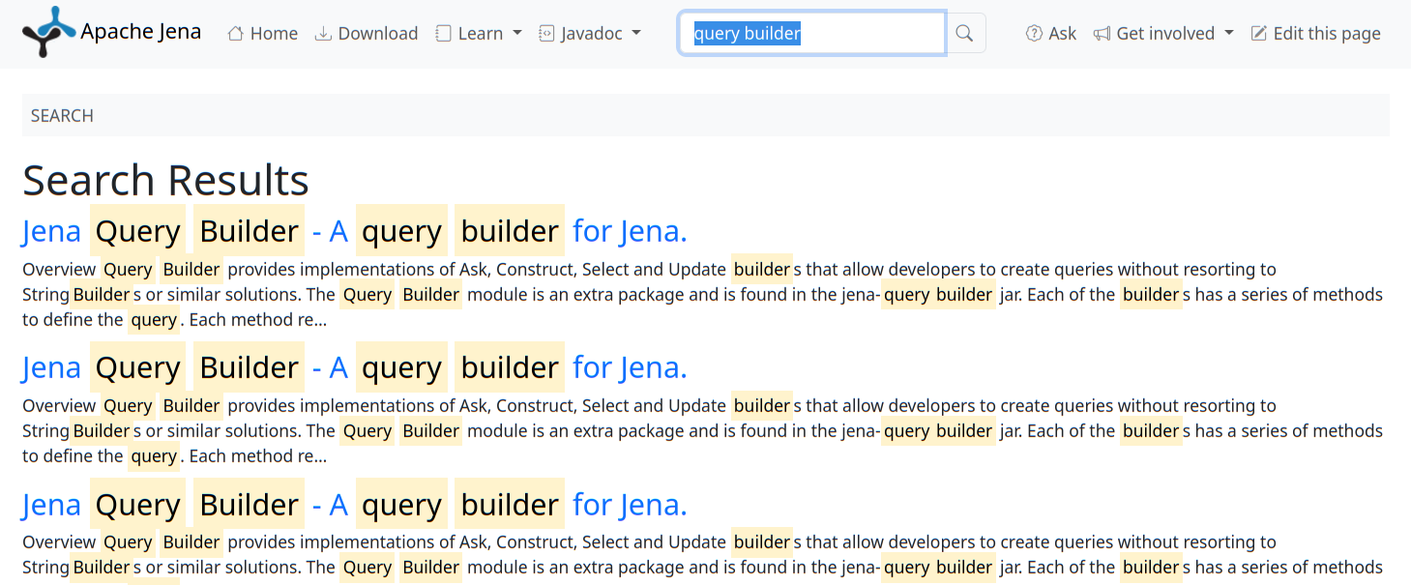Click the Apache Jena logo icon
This screenshot has width=1411, height=585.
click(x=49, y=32)
